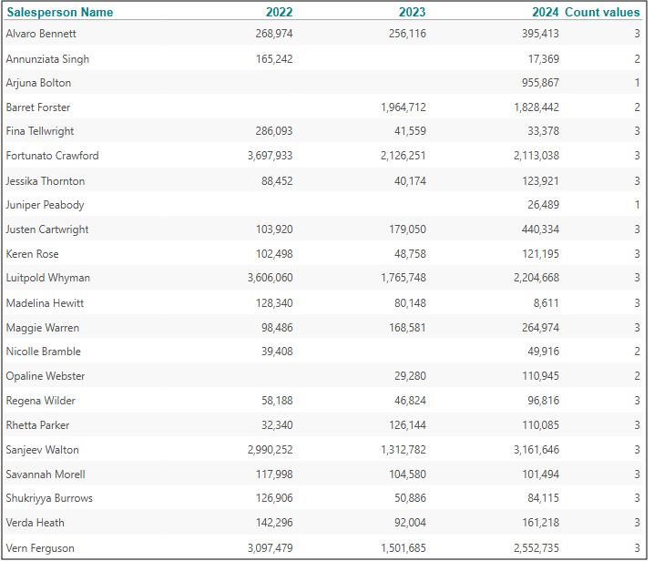Select the 955,867 value in 2024
This screenshot has width=654, height=561.
(537, 83)
